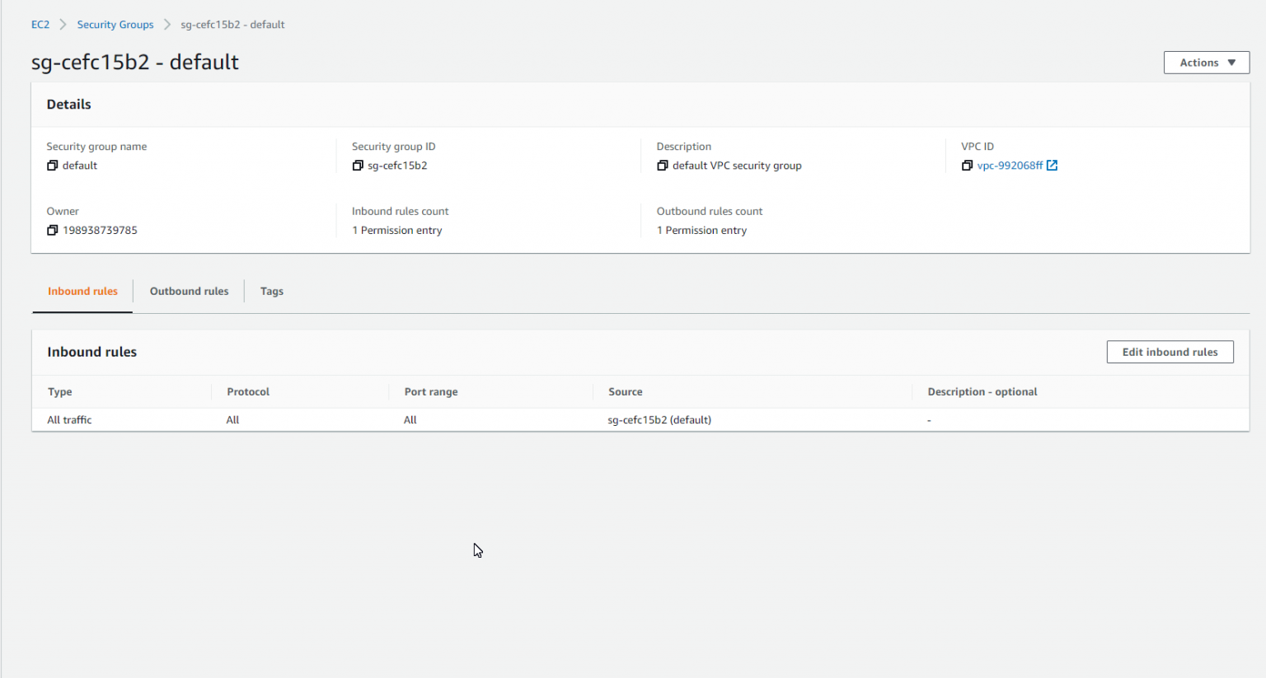The image size is (1266, 678).
Task: Click the sg-cefc15b2 source in the rule
Action: (659, 419)
